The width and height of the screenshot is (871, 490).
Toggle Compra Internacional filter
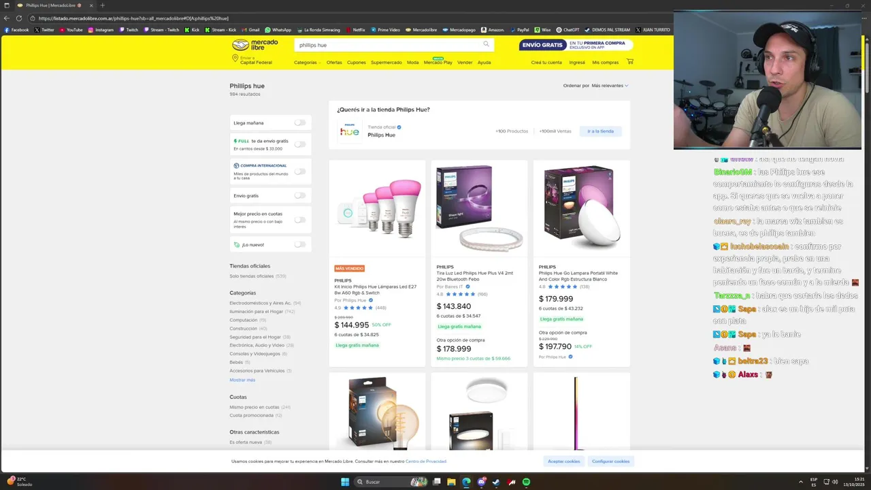click(x=299, y=171)
